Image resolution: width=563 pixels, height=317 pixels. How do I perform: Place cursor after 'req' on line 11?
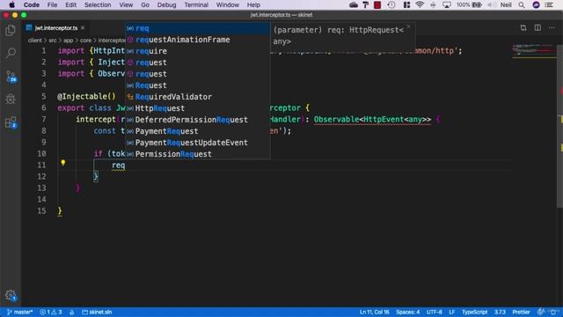[125, 166]
